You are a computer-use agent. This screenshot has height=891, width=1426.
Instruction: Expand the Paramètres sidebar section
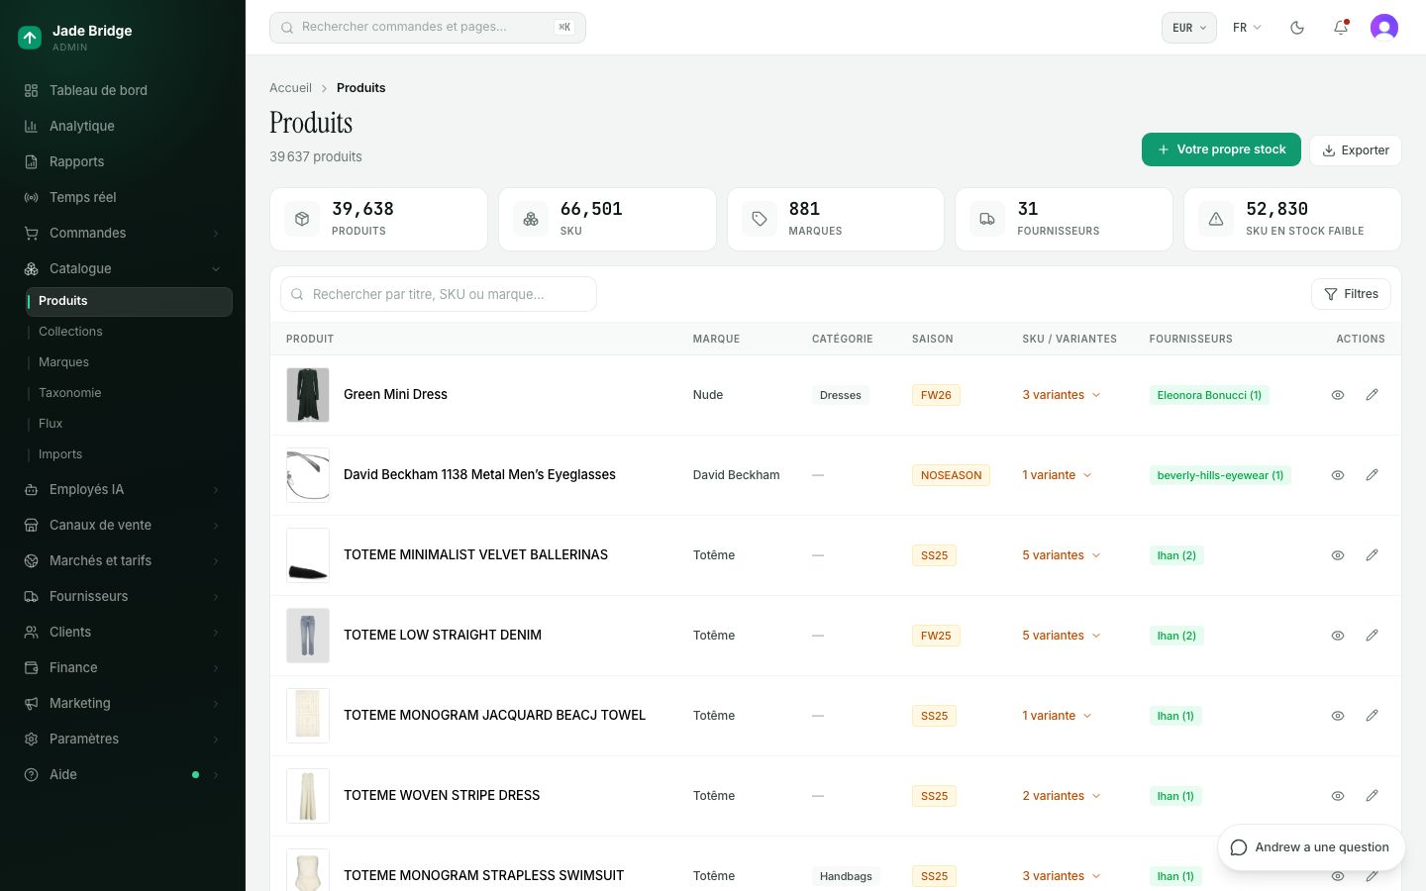(x=123, y=739)
